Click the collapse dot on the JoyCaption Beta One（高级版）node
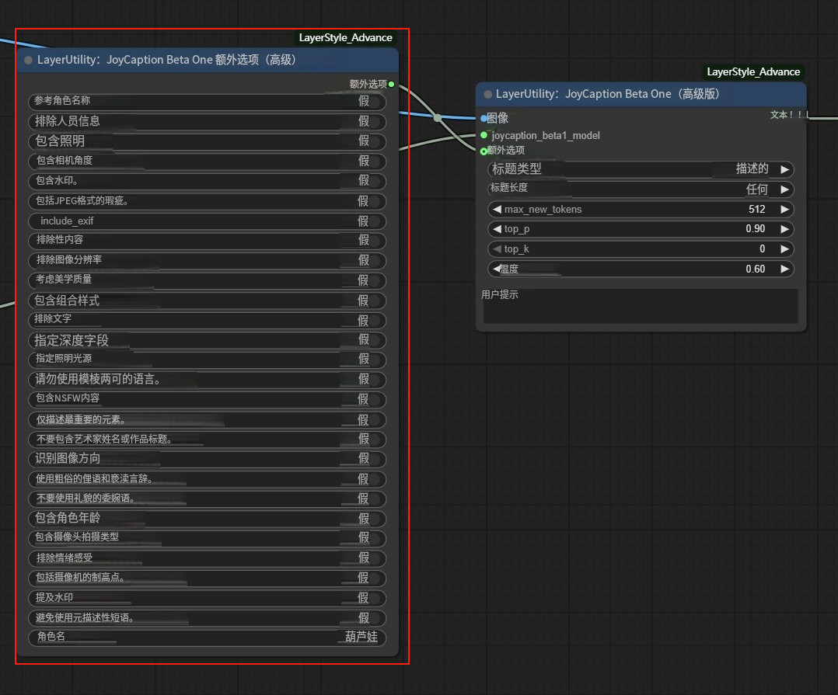Viewport: 838px width, 695px height. (x=487, y=95)
